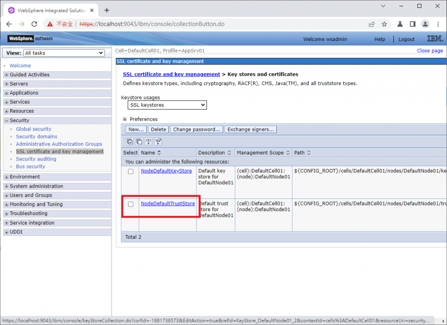The image size is (447, 325).
Task: Expand the Troubleshooting node
Action: (x=7, y=214)
